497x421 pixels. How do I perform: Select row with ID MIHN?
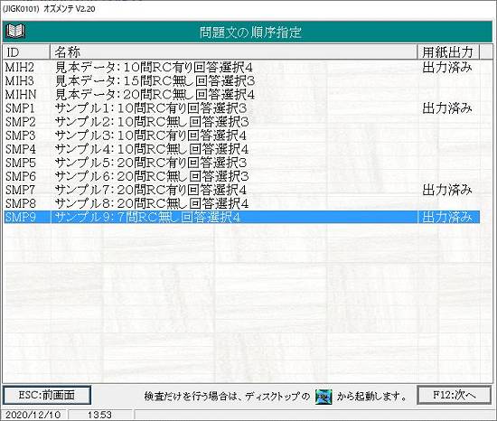pos(241,95)
